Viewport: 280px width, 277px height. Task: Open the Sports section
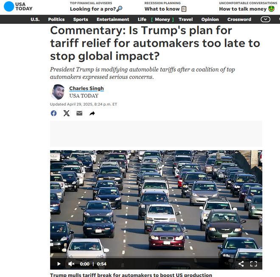(81, 19)
